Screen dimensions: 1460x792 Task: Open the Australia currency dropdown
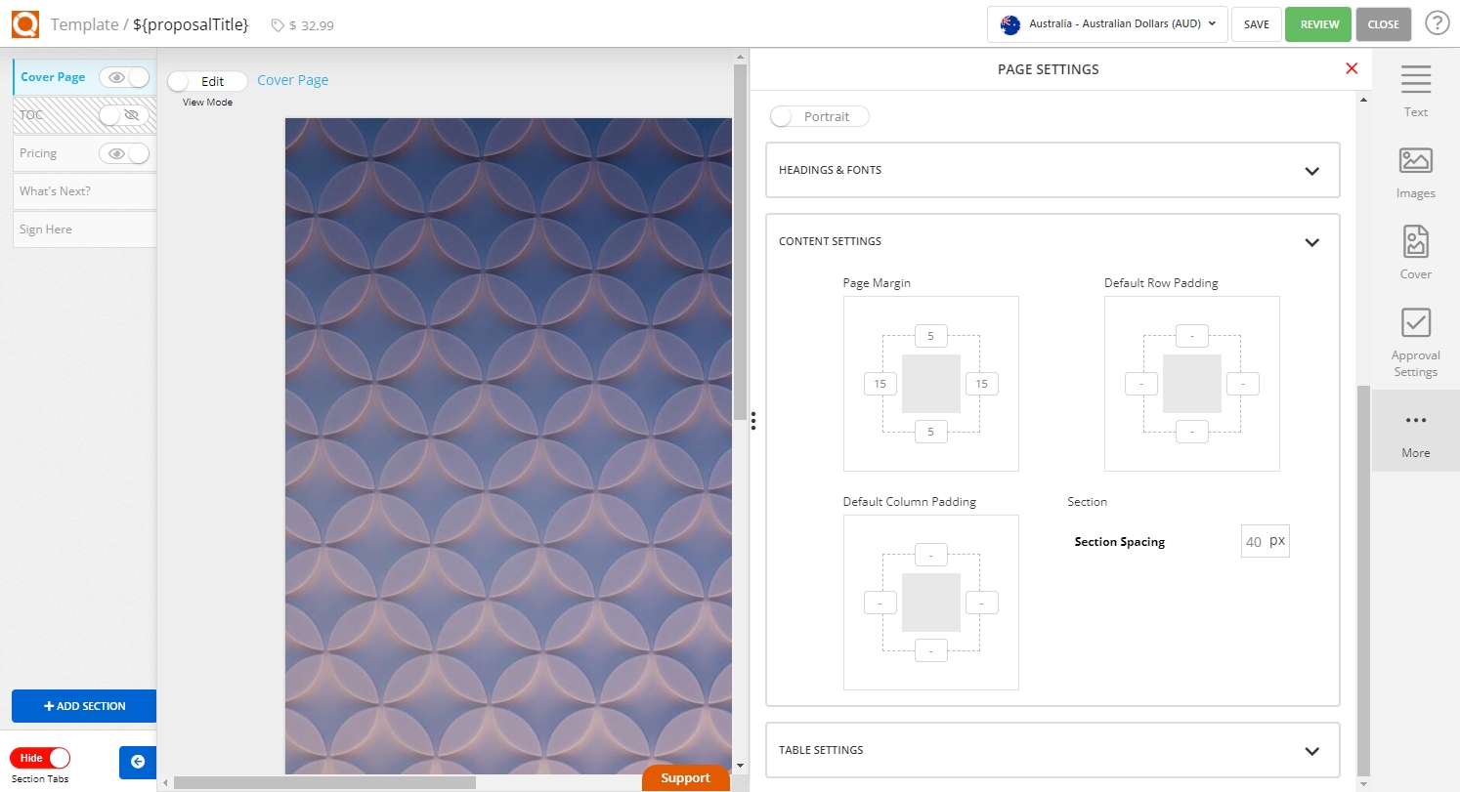1107,24
